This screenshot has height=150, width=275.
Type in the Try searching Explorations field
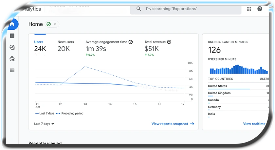190,9
